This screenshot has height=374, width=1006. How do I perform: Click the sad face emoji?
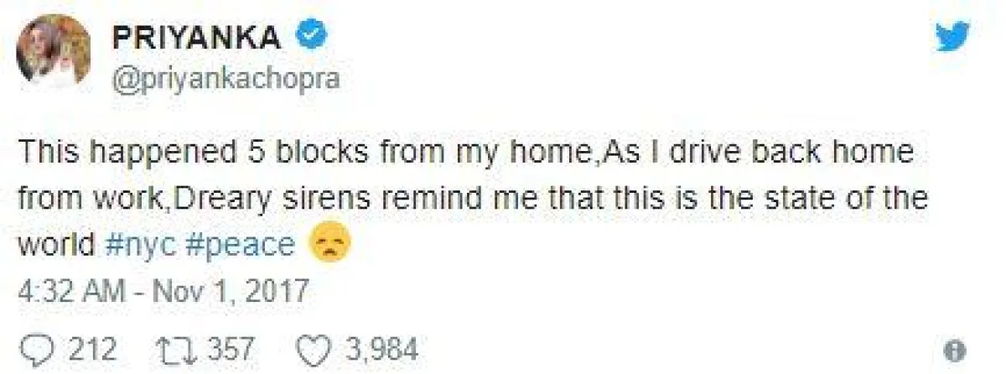tap(329, 245)
